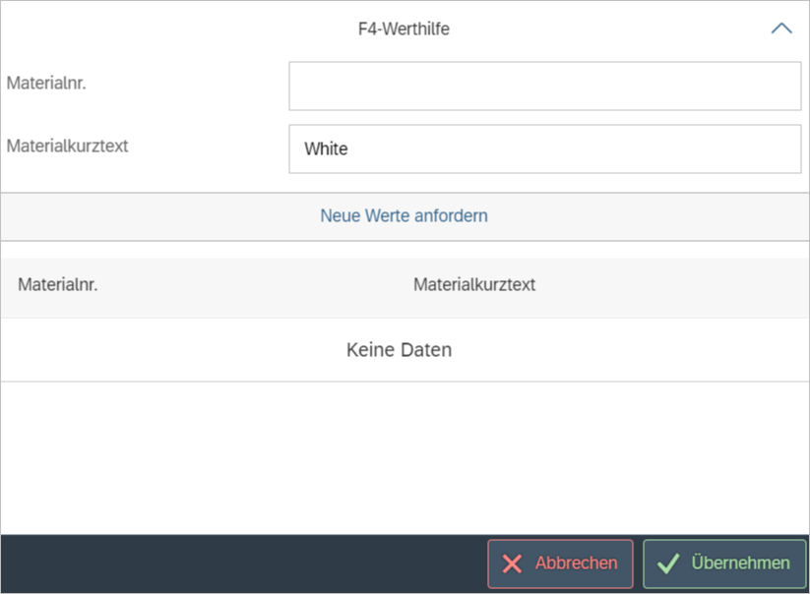810x594 pixels.
Task: Click the Materialnr. filter field label
Action: (x=46, y=83)
